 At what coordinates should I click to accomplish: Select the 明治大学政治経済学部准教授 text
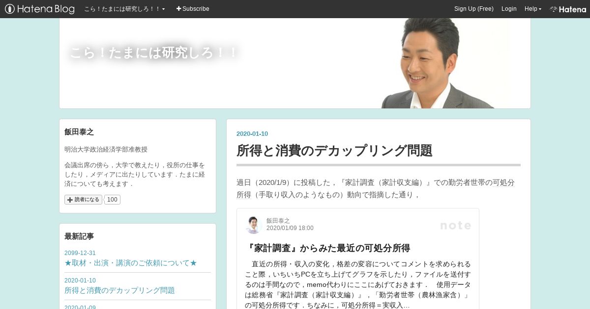click(106, 150)
